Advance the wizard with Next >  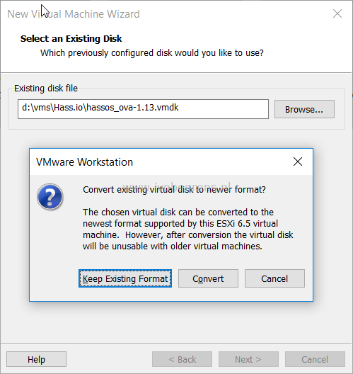coord(248,359)
